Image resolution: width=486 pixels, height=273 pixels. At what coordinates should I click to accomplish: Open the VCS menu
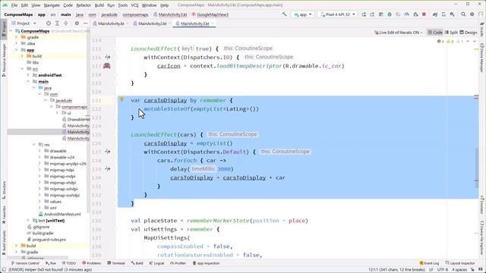pos(134,5)
